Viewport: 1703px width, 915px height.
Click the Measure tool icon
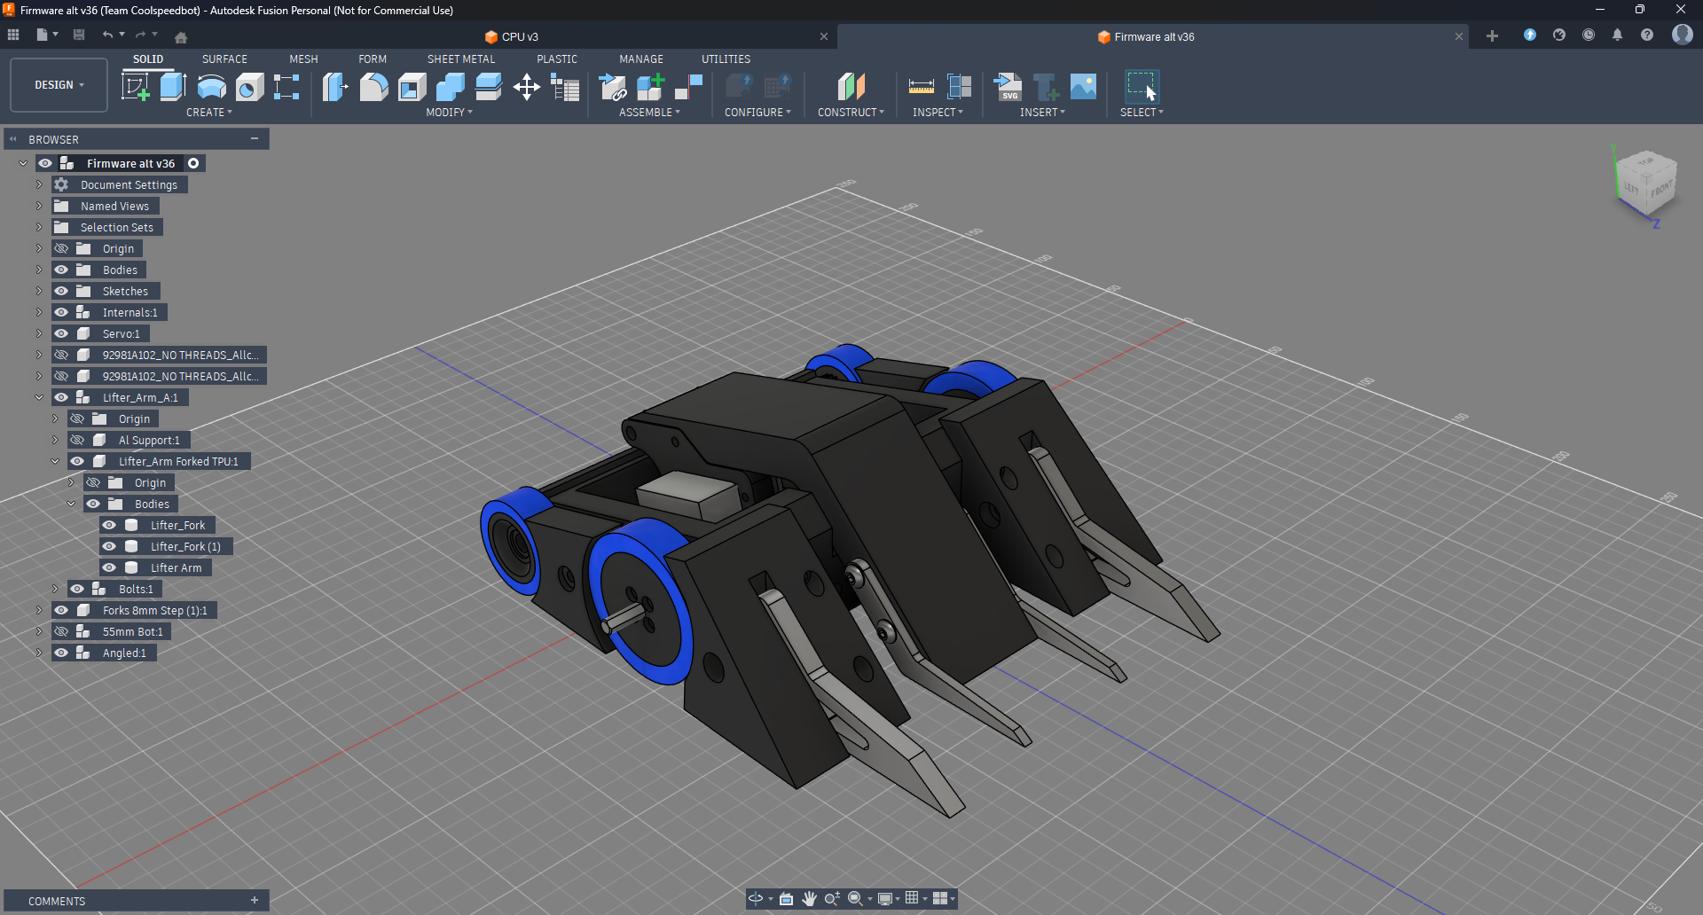921,87
